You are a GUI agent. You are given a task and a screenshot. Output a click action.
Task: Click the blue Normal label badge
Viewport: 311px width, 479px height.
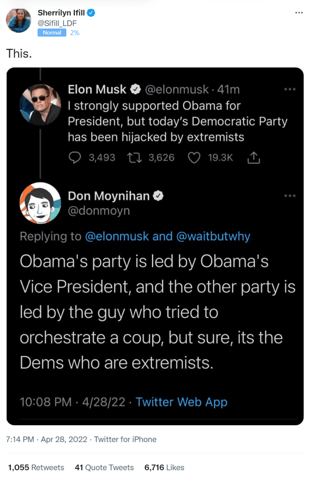tap(52, 33)
